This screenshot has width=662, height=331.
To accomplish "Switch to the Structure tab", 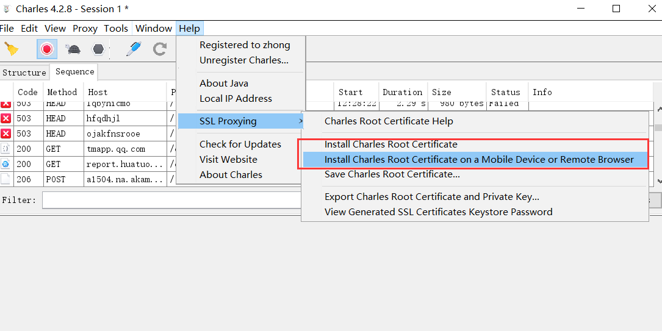I will [24, 73].
